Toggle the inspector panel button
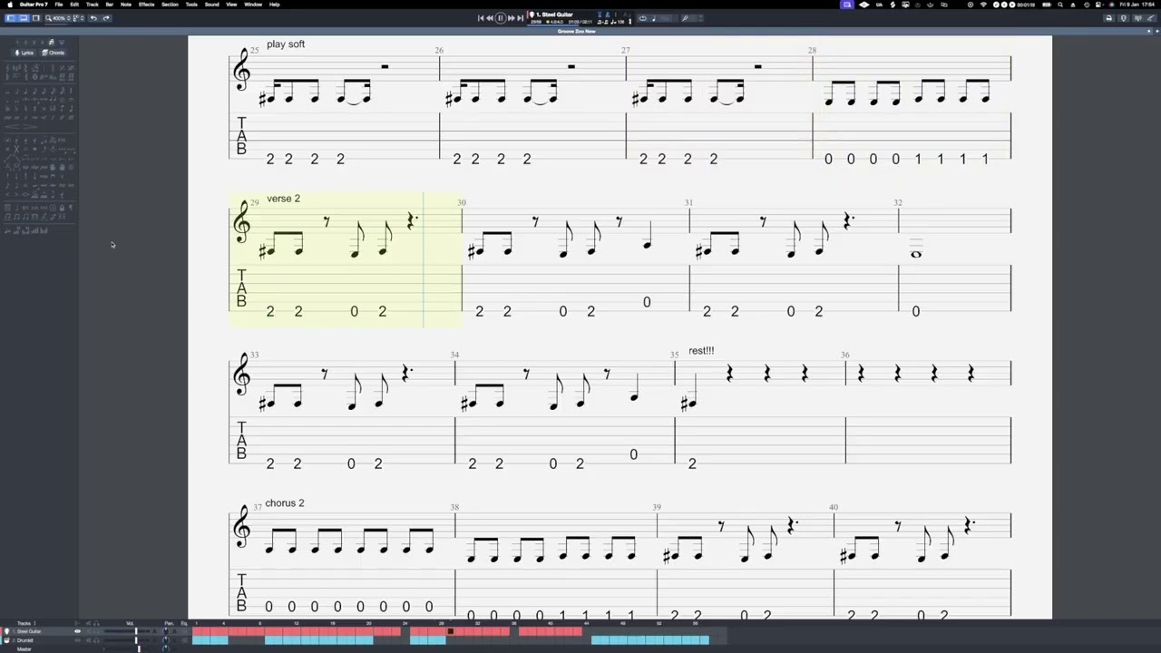Screen dimensions: 1161x653 coord(36,18)
